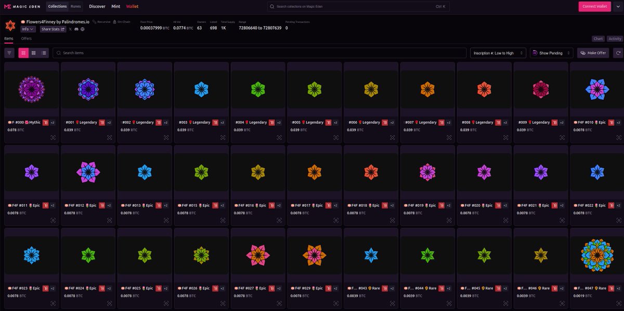Viewport: 624px width, 311px height.
Task: Click the scan icon on F4F #027 Epic card
Action: click(280, 303)
